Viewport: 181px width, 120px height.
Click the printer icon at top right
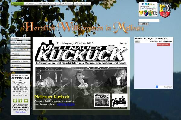point(154,4)
